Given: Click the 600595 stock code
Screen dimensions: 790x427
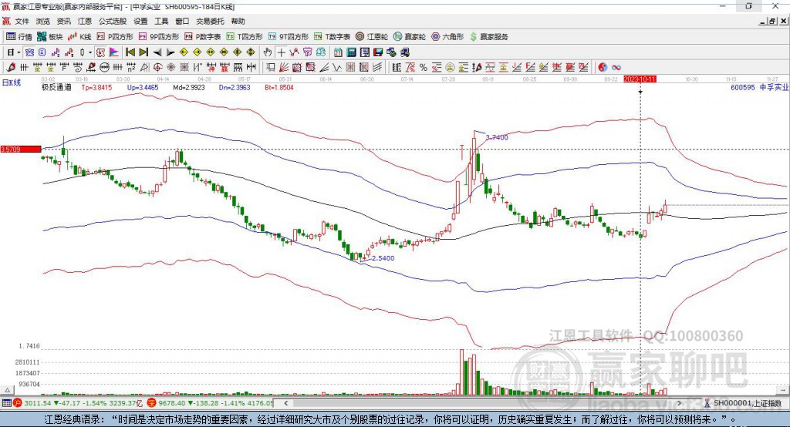Looking at the screenshot, I should pos(743,88).
